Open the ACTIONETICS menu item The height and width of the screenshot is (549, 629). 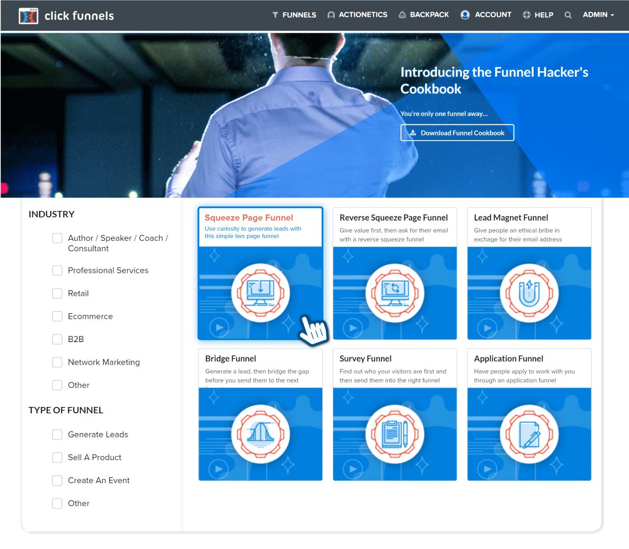357,15
